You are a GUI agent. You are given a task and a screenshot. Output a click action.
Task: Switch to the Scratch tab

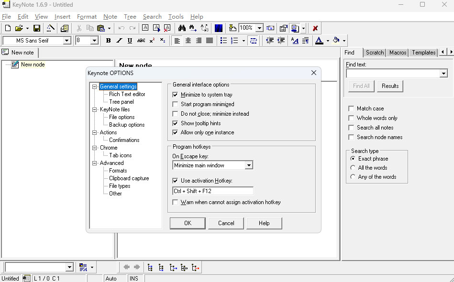(375, 53)
